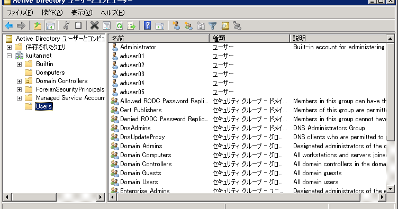The image size is (398, 209).
Task: Click the Delete X icon
Action: [94, 25]
